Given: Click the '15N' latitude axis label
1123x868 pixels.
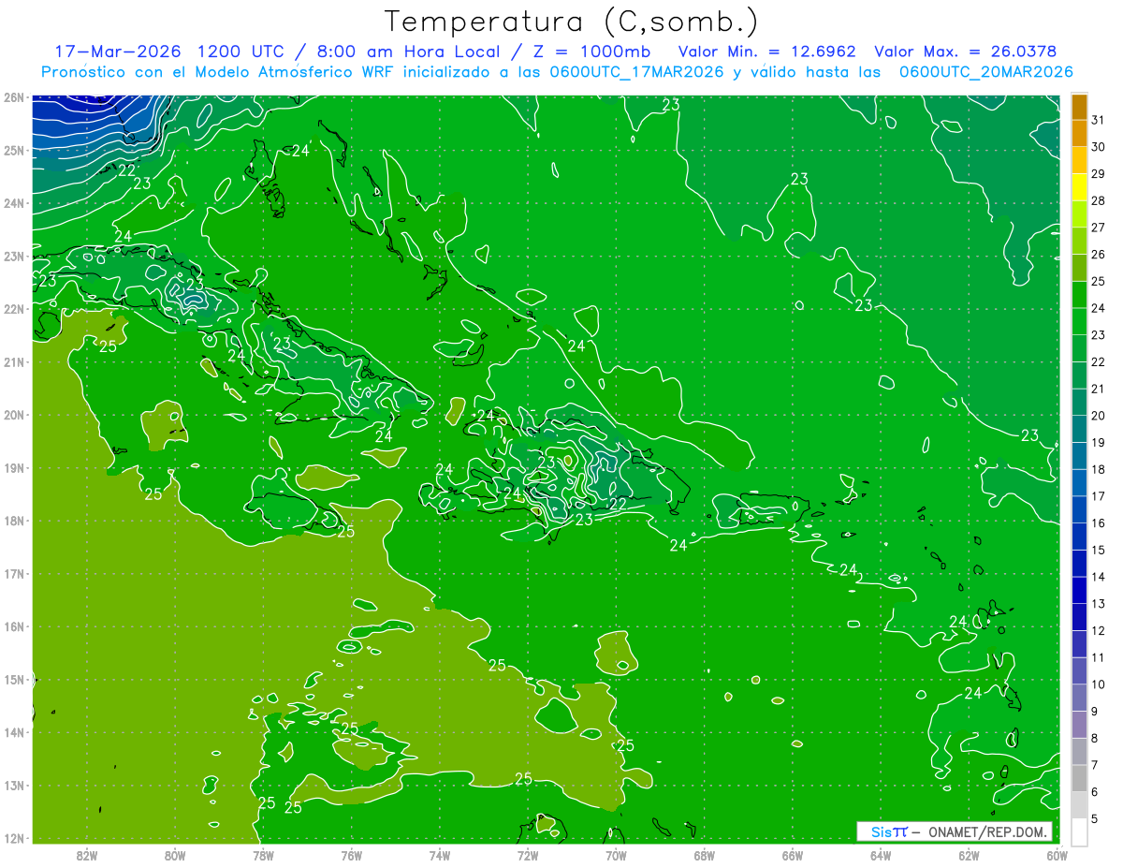Looking at the screenshot, I should [14, 680].
